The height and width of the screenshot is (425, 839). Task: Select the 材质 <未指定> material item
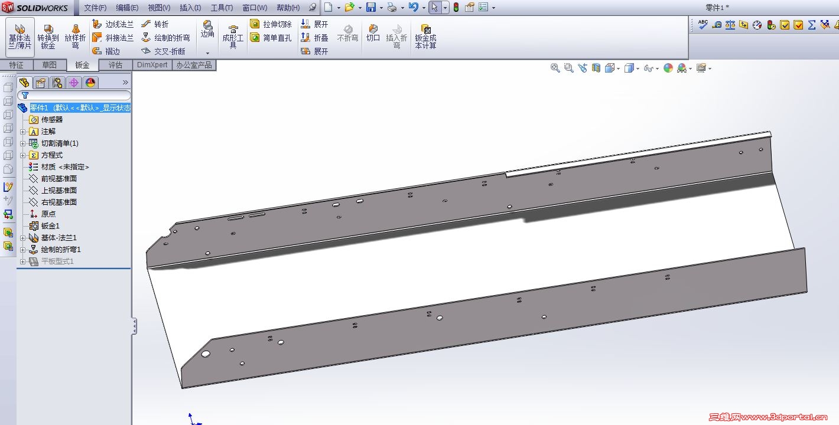point(58,167)
